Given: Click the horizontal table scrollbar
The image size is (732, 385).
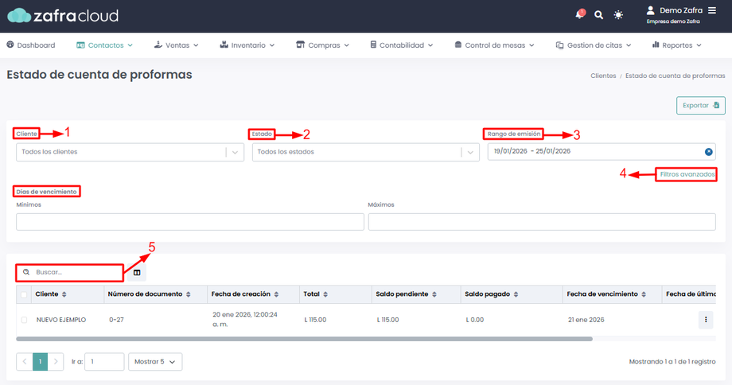Looking at the screenshot, I should pos(305,340).
